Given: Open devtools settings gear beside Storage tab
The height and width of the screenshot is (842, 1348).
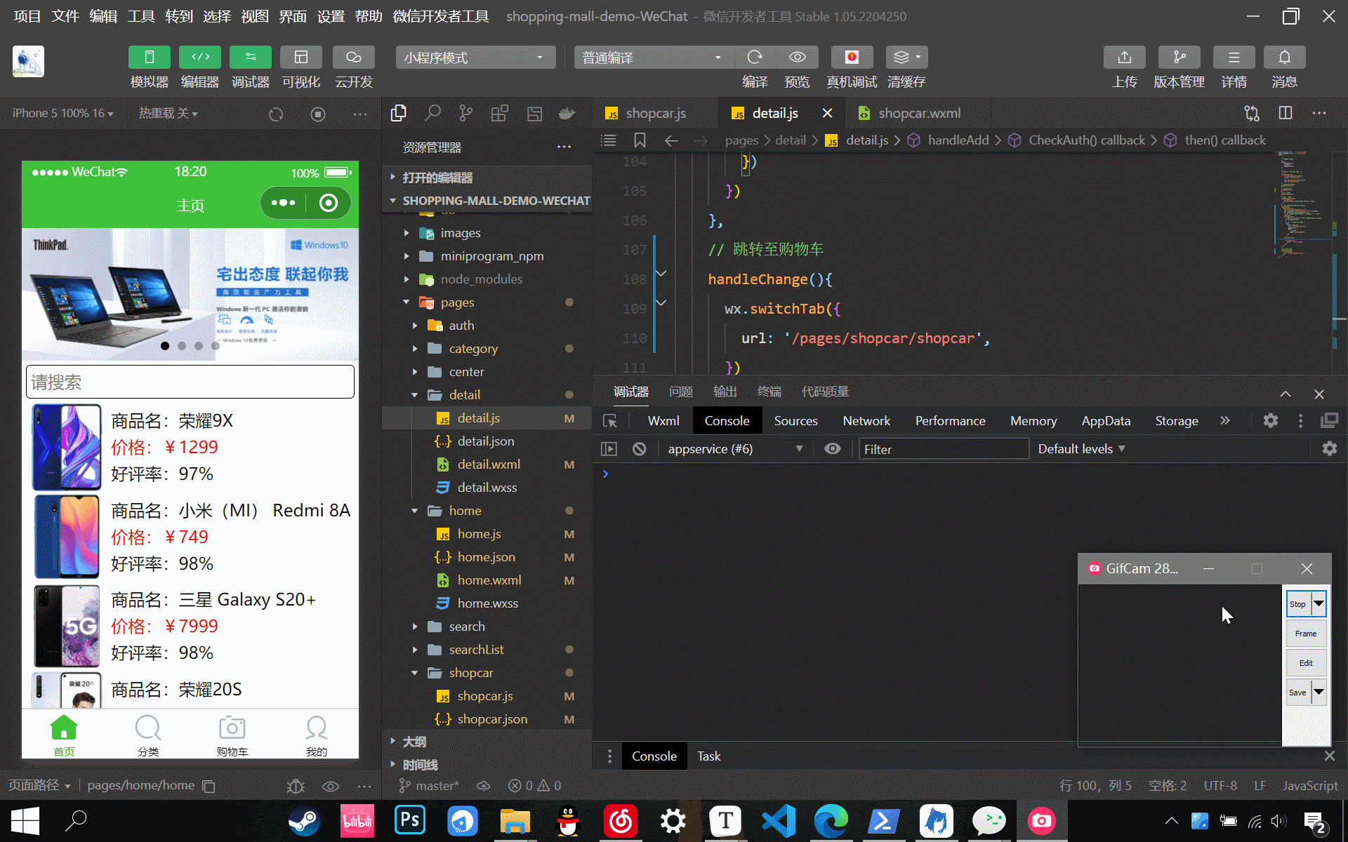Looking at the screenshot, I should click(1271, 421).
